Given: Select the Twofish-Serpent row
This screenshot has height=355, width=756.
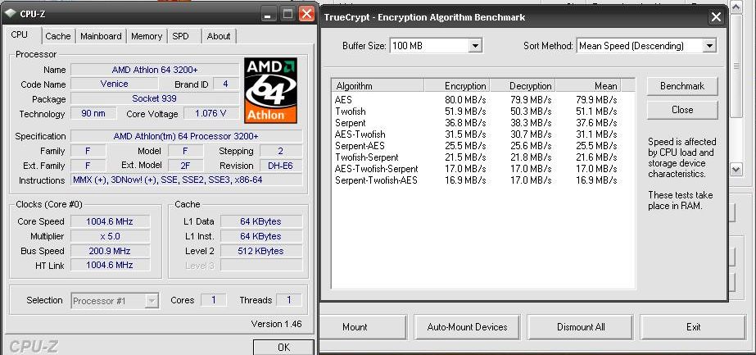Looking at the screenshot, I should [477, 157].
